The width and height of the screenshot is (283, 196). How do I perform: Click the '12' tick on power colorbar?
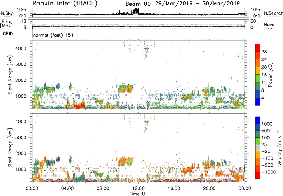(x=264, y=83)
